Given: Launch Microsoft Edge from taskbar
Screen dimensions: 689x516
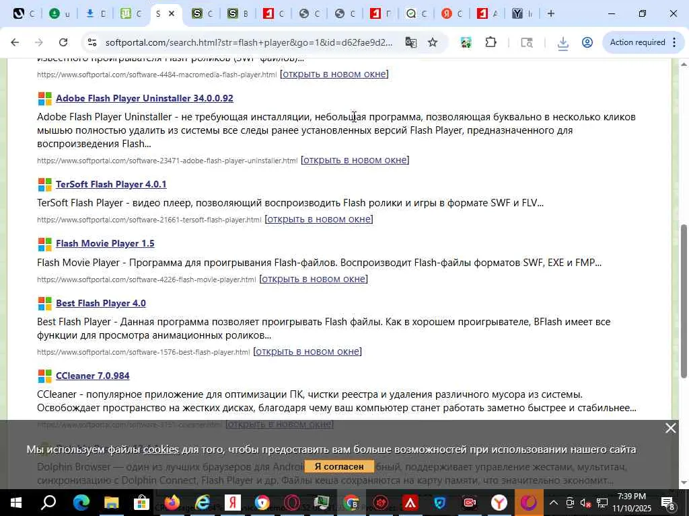Looking at the screenshot, I should (x=81, y=503).
